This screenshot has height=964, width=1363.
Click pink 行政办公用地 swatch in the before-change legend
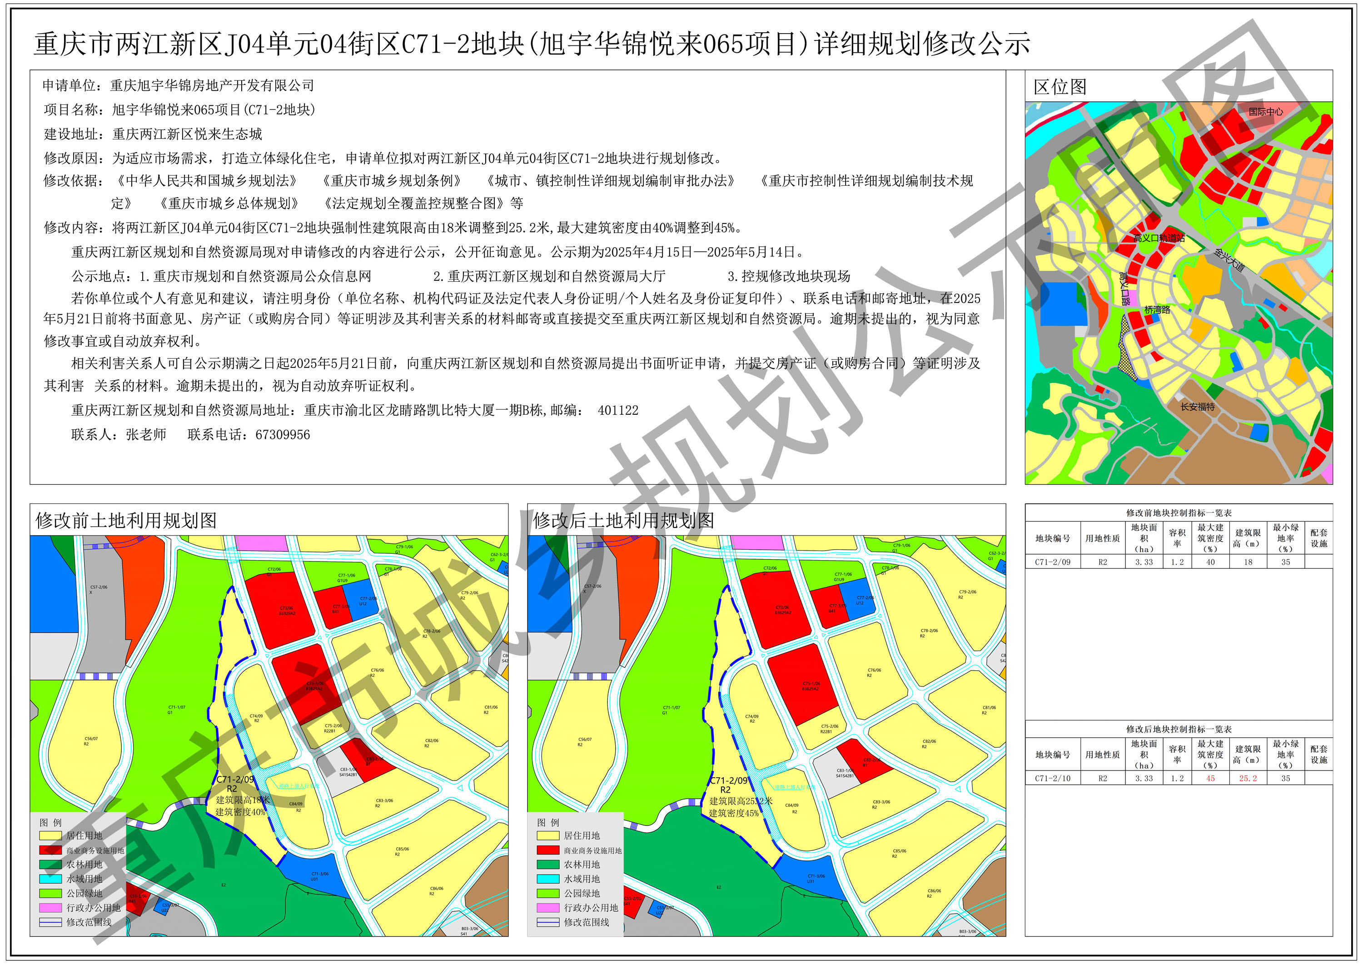(50, 908)
